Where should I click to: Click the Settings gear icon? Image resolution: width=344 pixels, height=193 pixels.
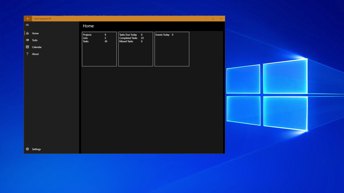point(27,149)
